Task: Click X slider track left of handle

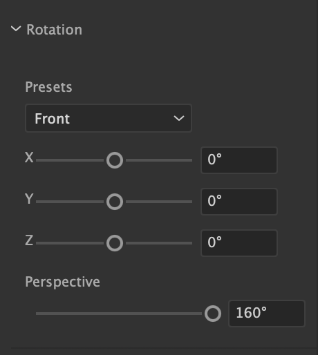Action: pyautogui.click(x=70, y=160)
